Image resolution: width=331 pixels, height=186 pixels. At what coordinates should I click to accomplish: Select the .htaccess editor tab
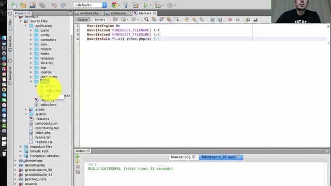pos(145,13)
